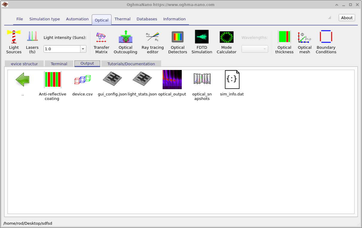This screenshot has height=228, width=362.
Task: Open the Anti-reflective coating folder
Action: [53, 86]
